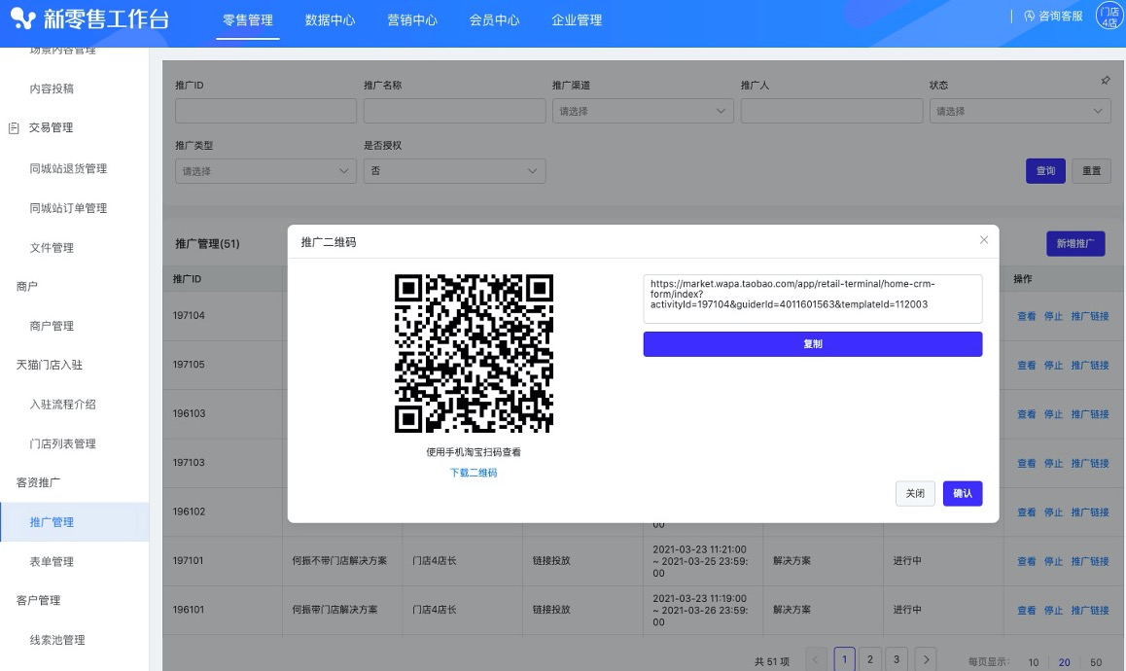Click the 重置 button
The height and width of the screenshot is (671, 1126).
(1092, 171)
